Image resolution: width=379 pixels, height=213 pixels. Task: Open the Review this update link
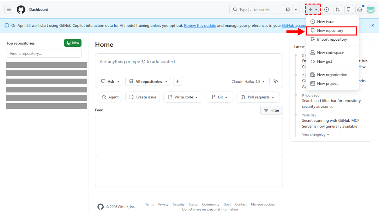pyautogui.click(x=200, y=26)
